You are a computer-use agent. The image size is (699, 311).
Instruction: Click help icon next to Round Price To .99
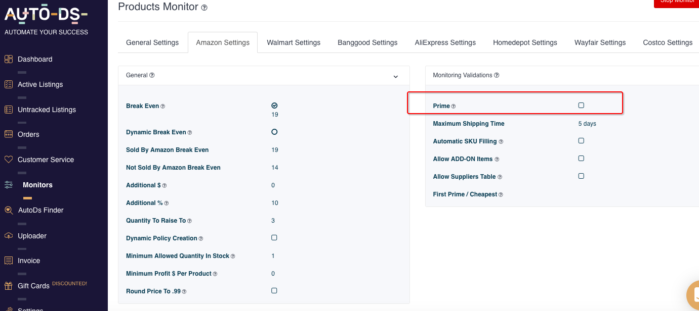[x=184, y=292]
